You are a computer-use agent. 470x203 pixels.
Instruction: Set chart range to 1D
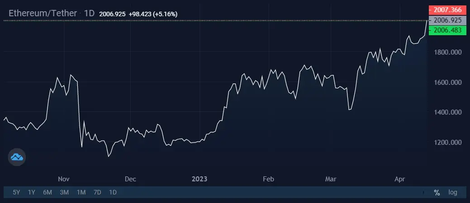tap(113, 192)
